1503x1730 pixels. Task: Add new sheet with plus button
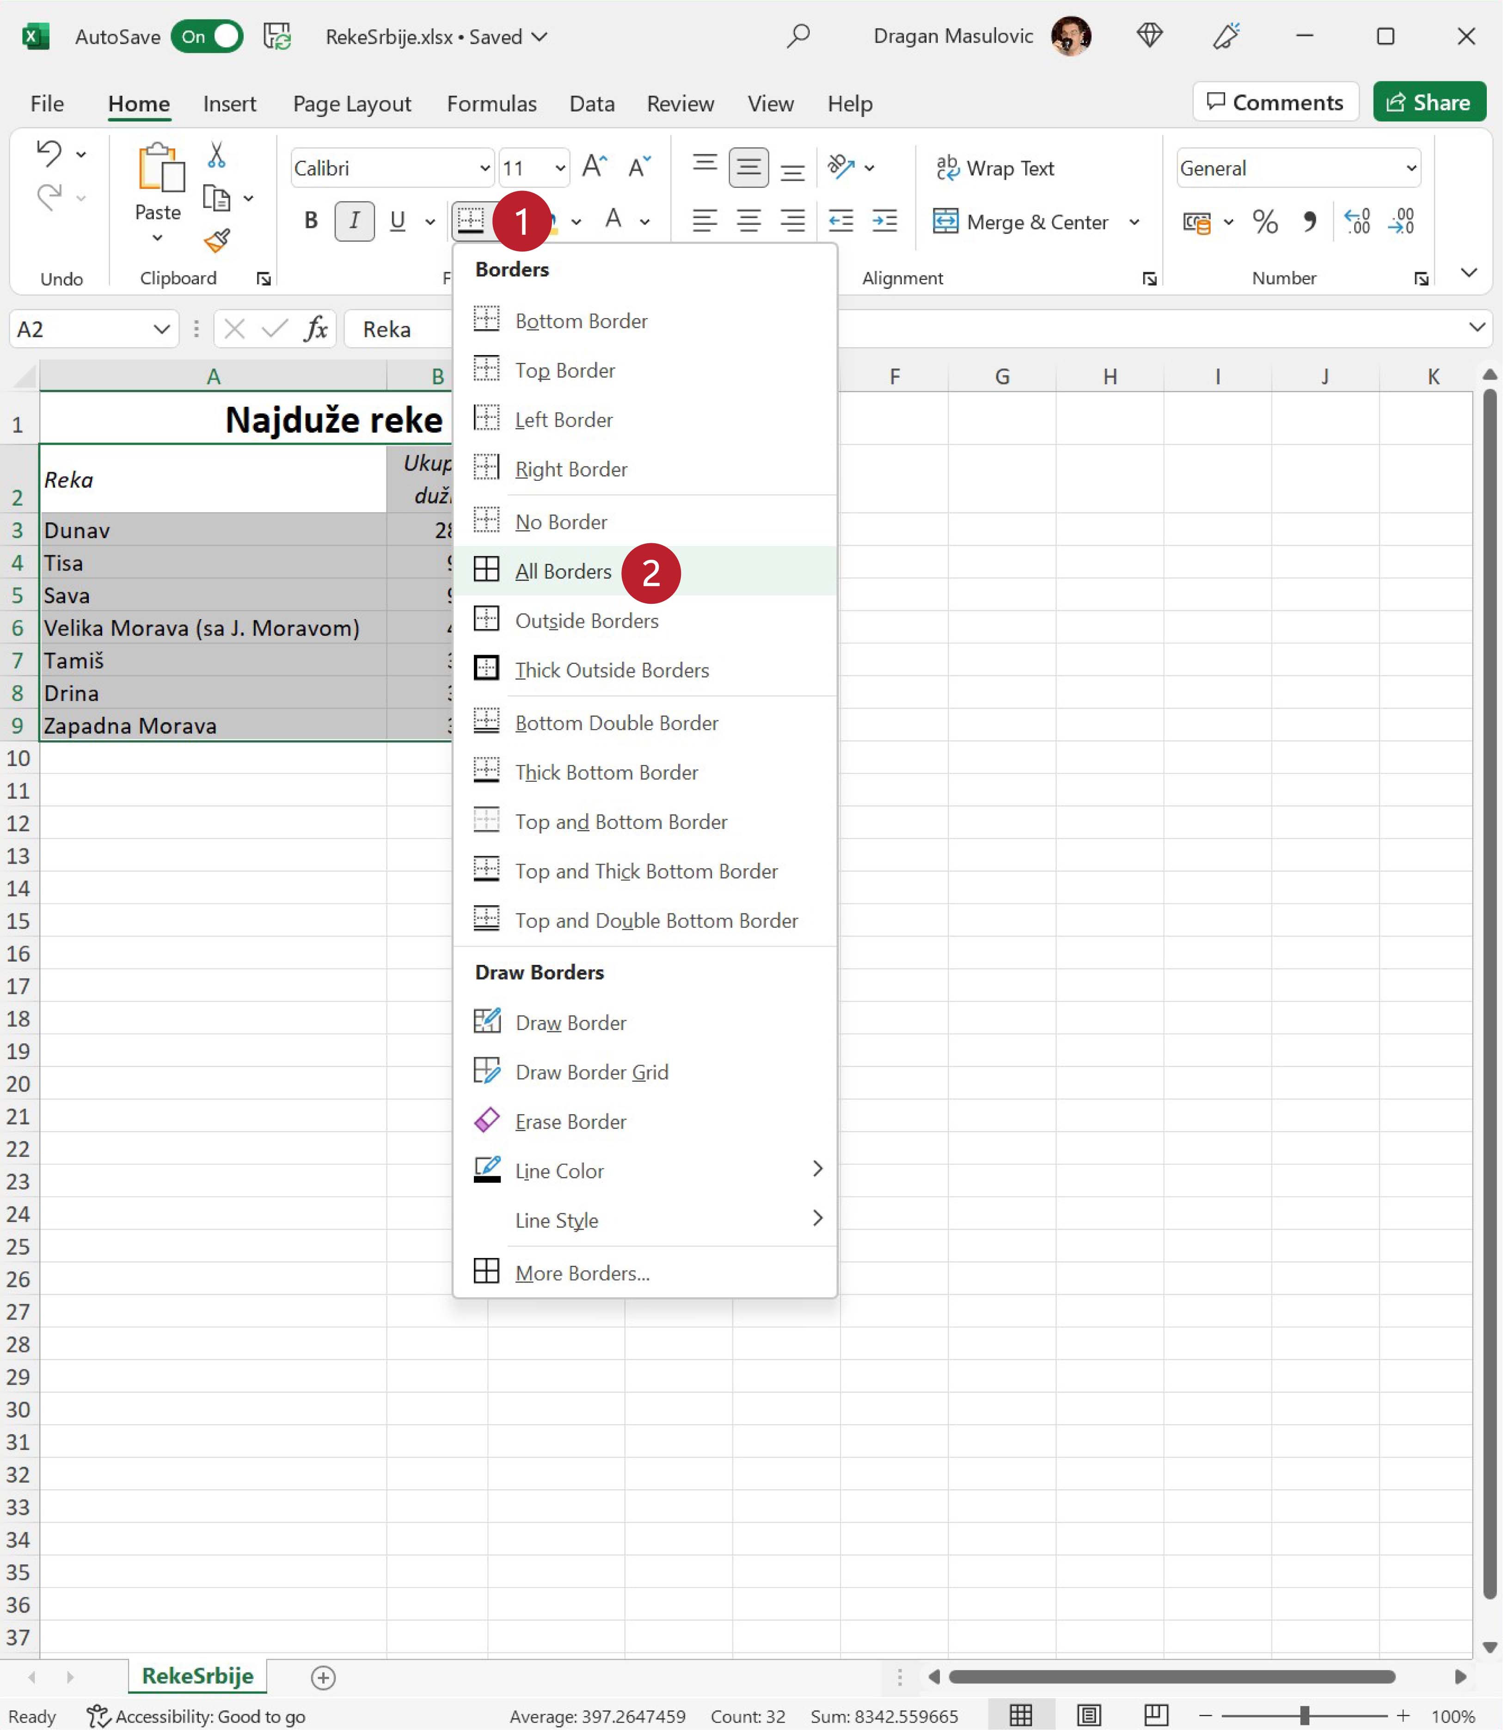324,1677
